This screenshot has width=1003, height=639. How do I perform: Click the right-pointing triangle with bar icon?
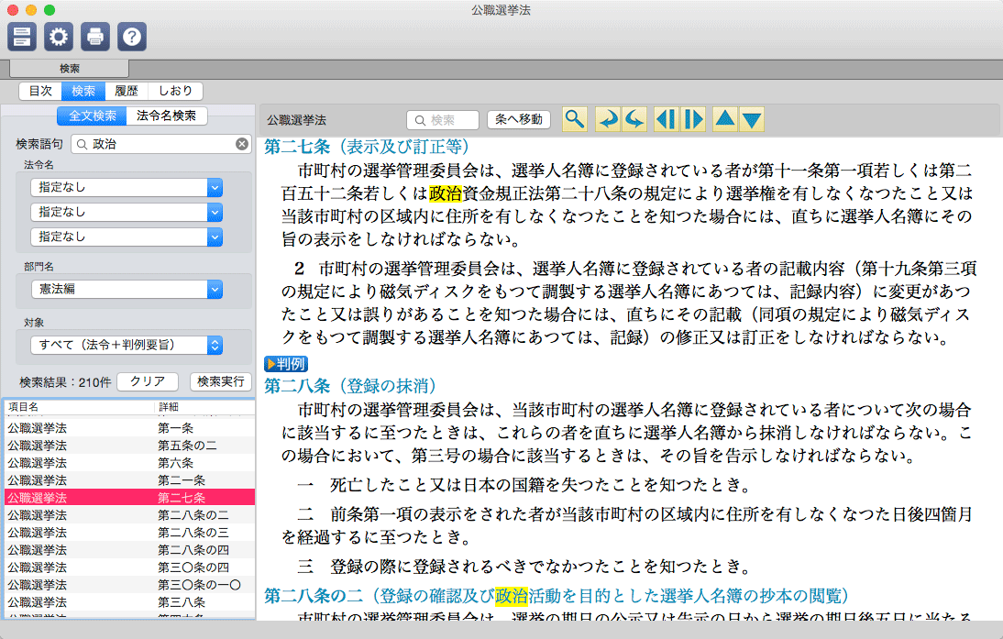click(x=693, y=119)
